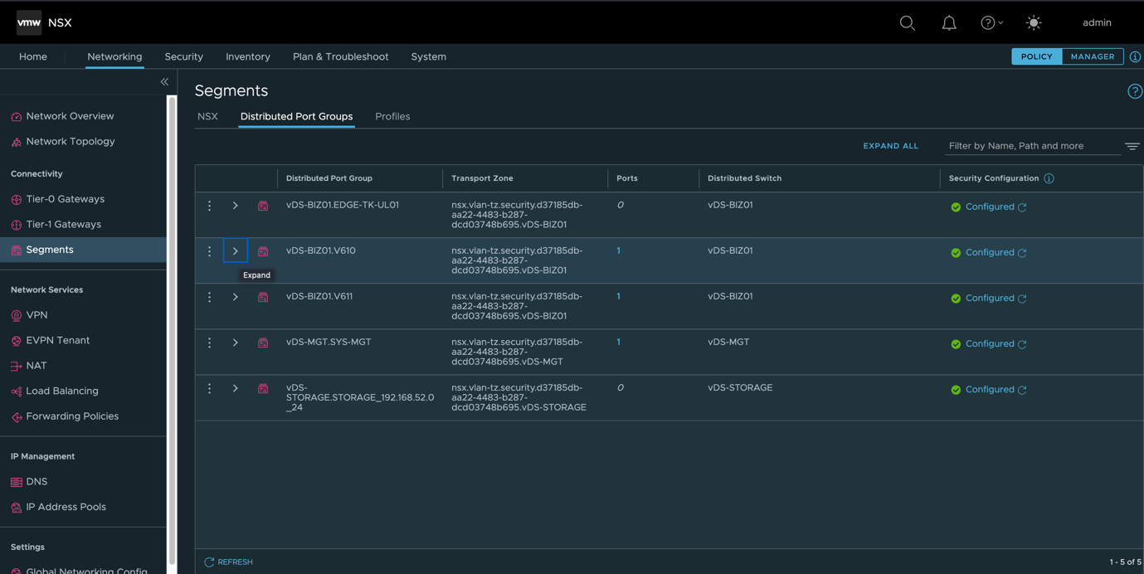Open the admin user menu
The height and width of the screenshot is (574, 1144).
tap(1097, 22)
